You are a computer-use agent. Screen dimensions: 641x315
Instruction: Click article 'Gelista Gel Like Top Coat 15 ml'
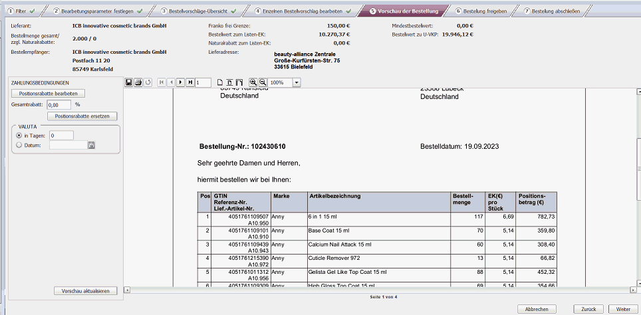347,272
